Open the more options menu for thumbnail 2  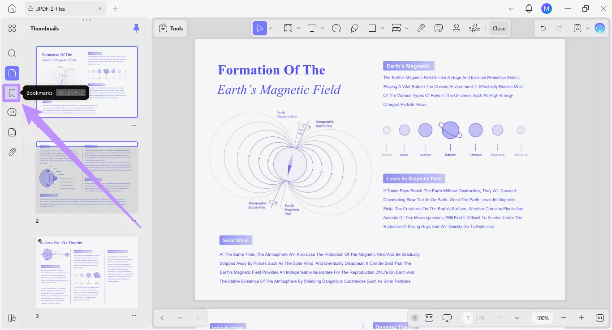pyautogui.click(x=134, y=220)
